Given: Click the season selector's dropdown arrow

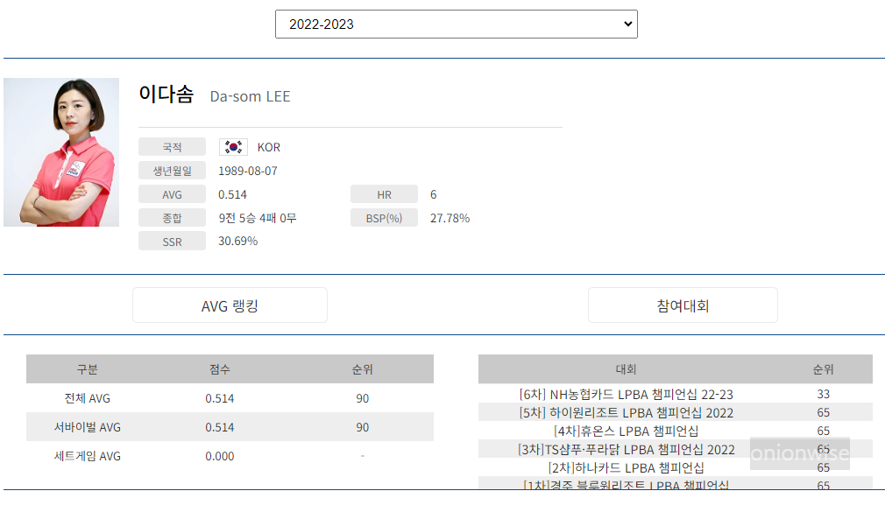Looking at the screenshot, I should click(x=626, y=24).
